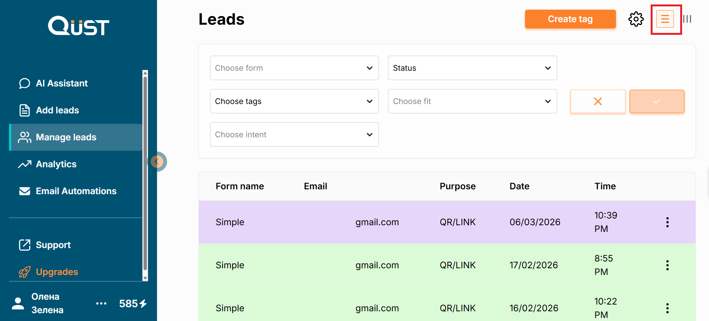The height and width of the screenshot is (321, 709).
Task: Expand the Choose tags dropdown
Action: (x=294, y=101)
